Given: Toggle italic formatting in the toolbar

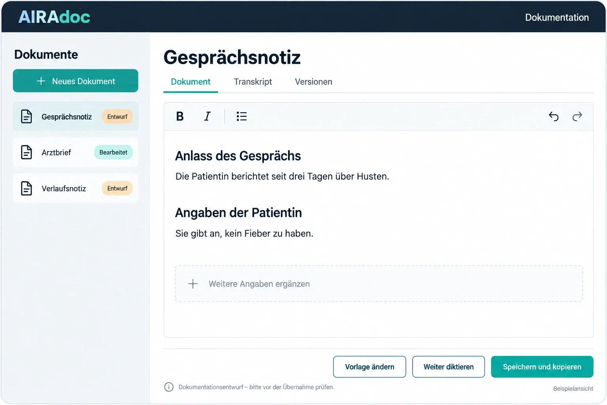Looking at the screenshot, I should [x=207, y=116].
